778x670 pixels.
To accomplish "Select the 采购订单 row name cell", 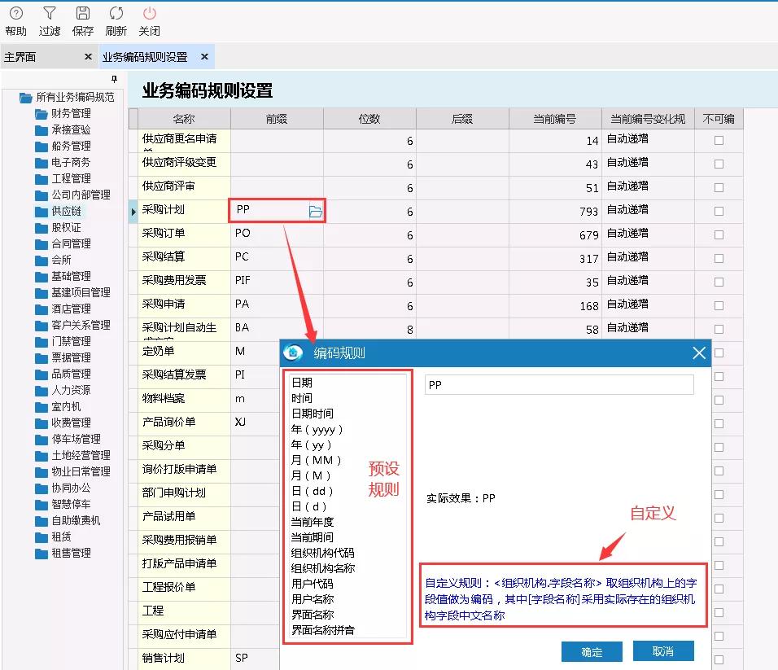I will tap(184, 235).
